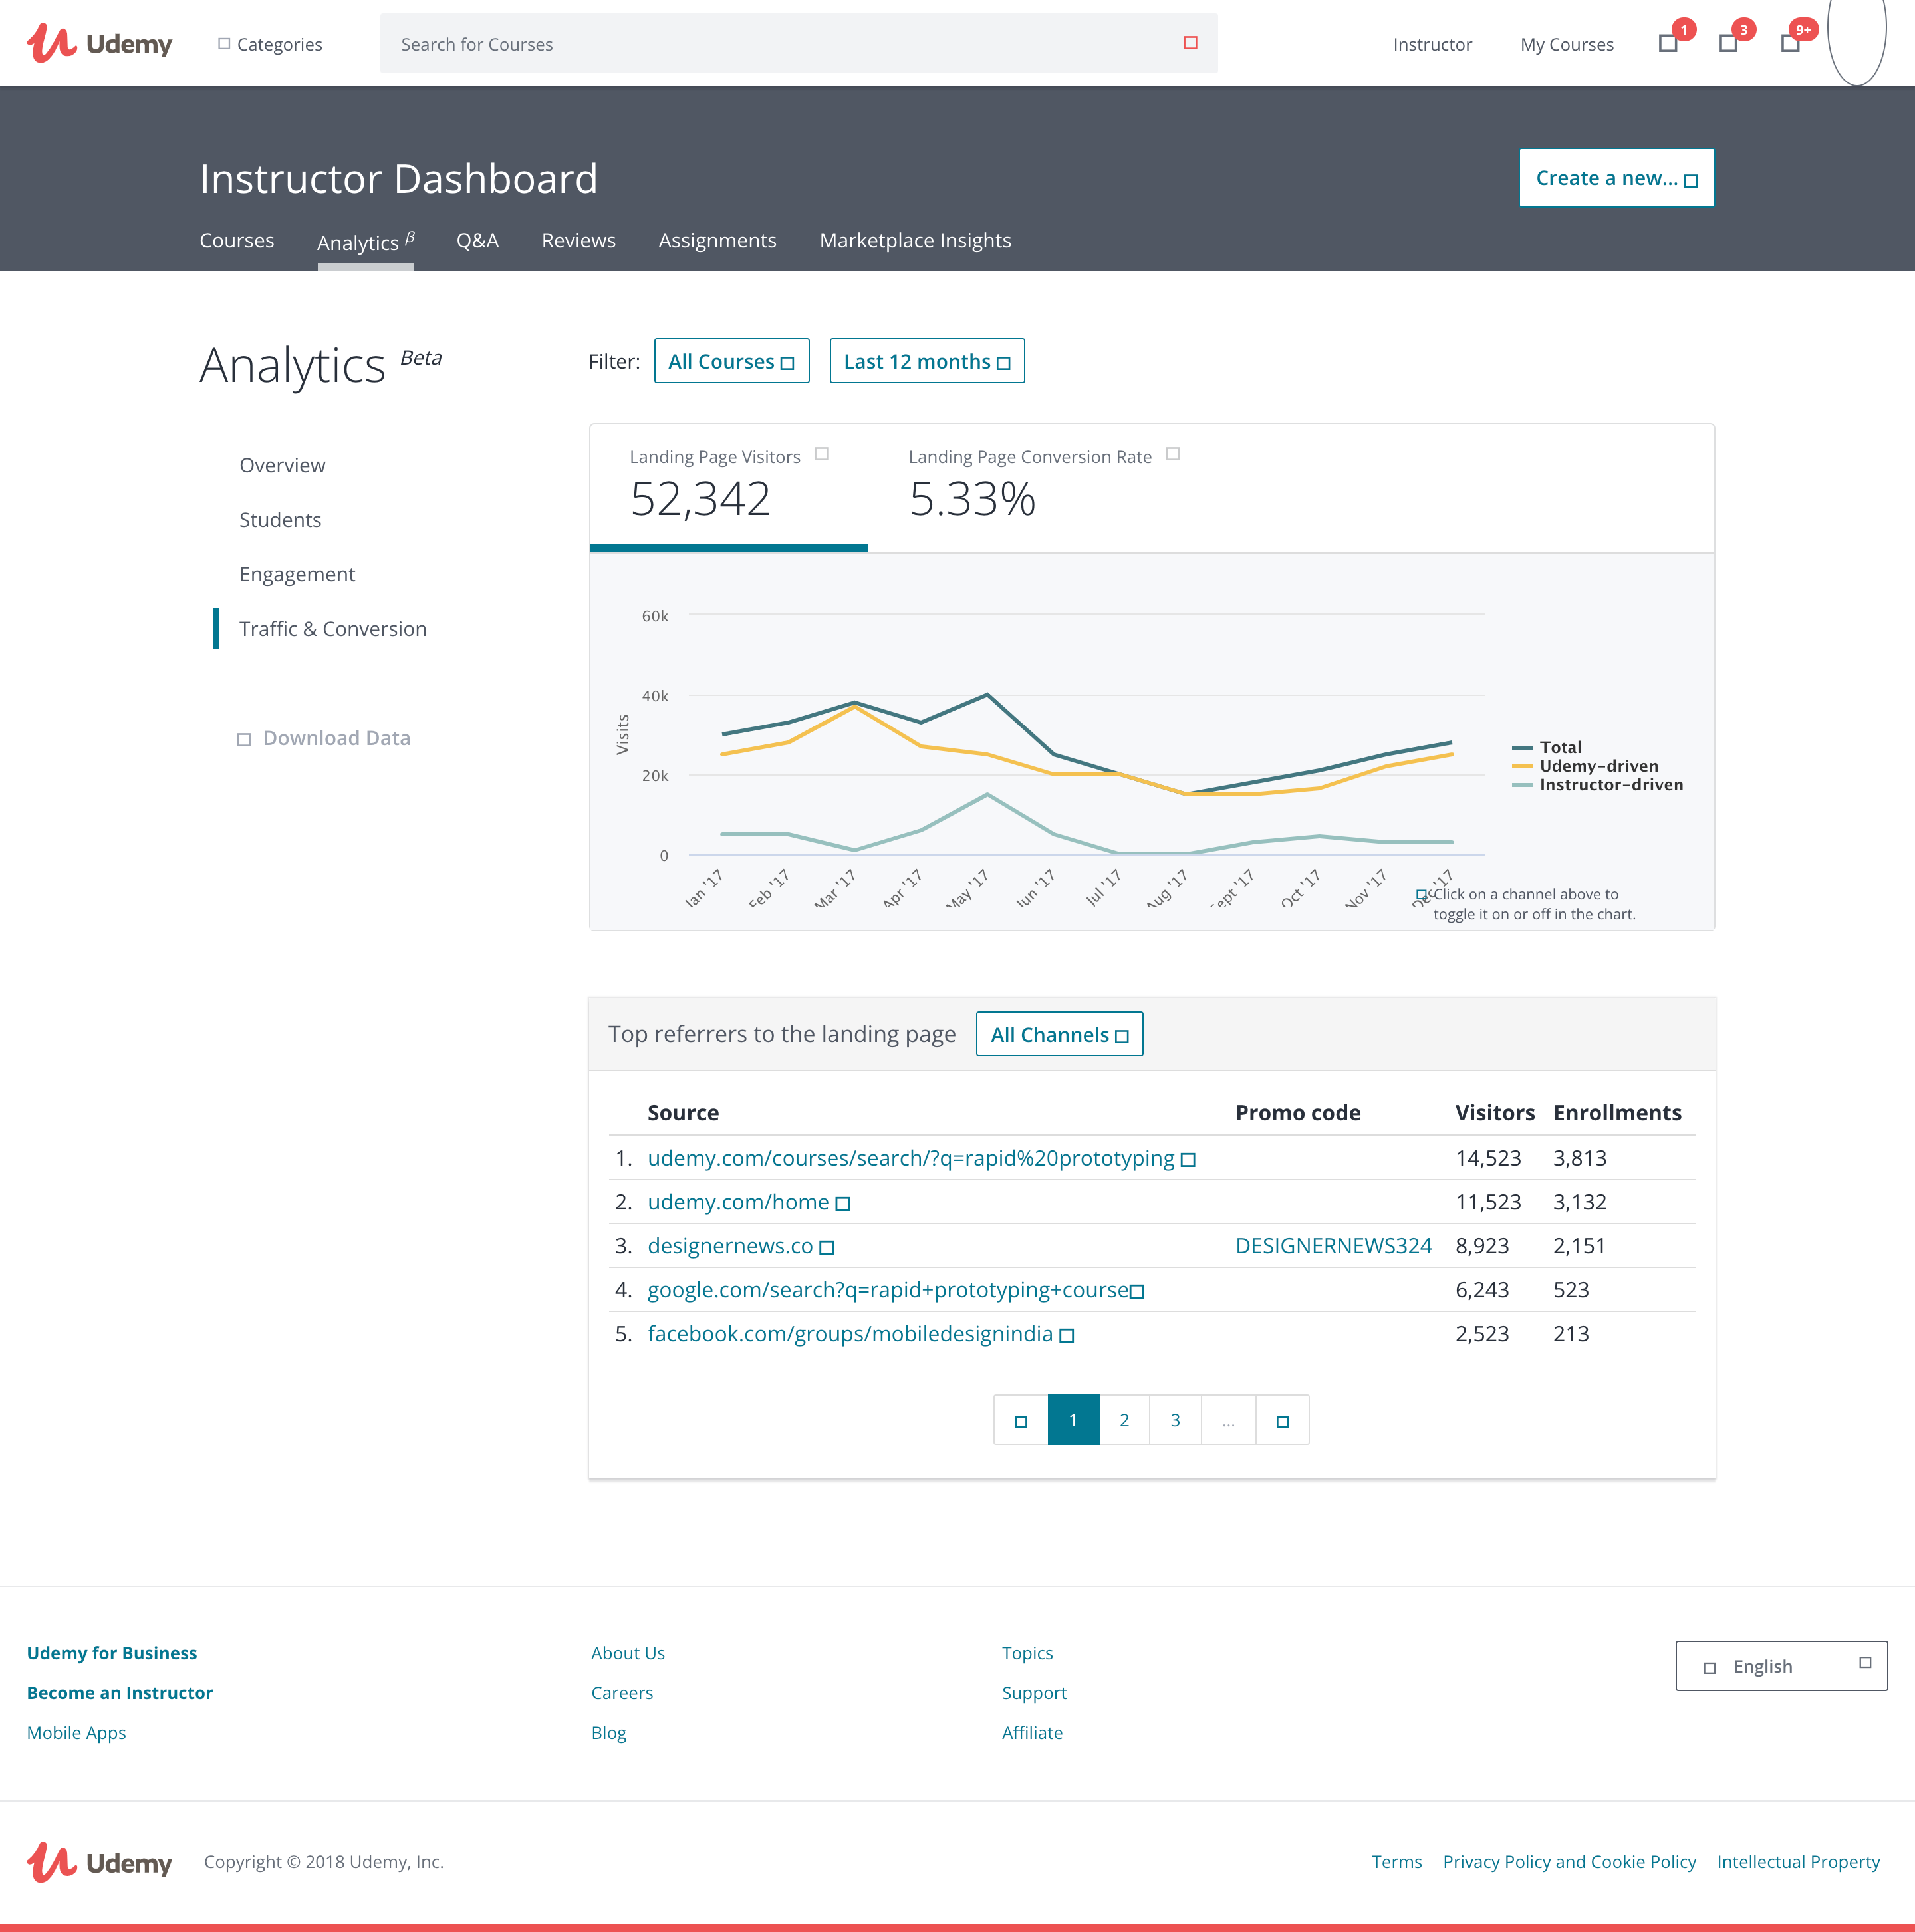Screen dimensions: 1915x1932
Task: Open Terms link in footer
Action: pos(1396,1862)
